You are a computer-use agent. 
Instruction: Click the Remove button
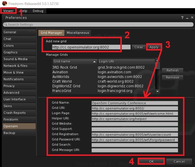tap(172, 77)
